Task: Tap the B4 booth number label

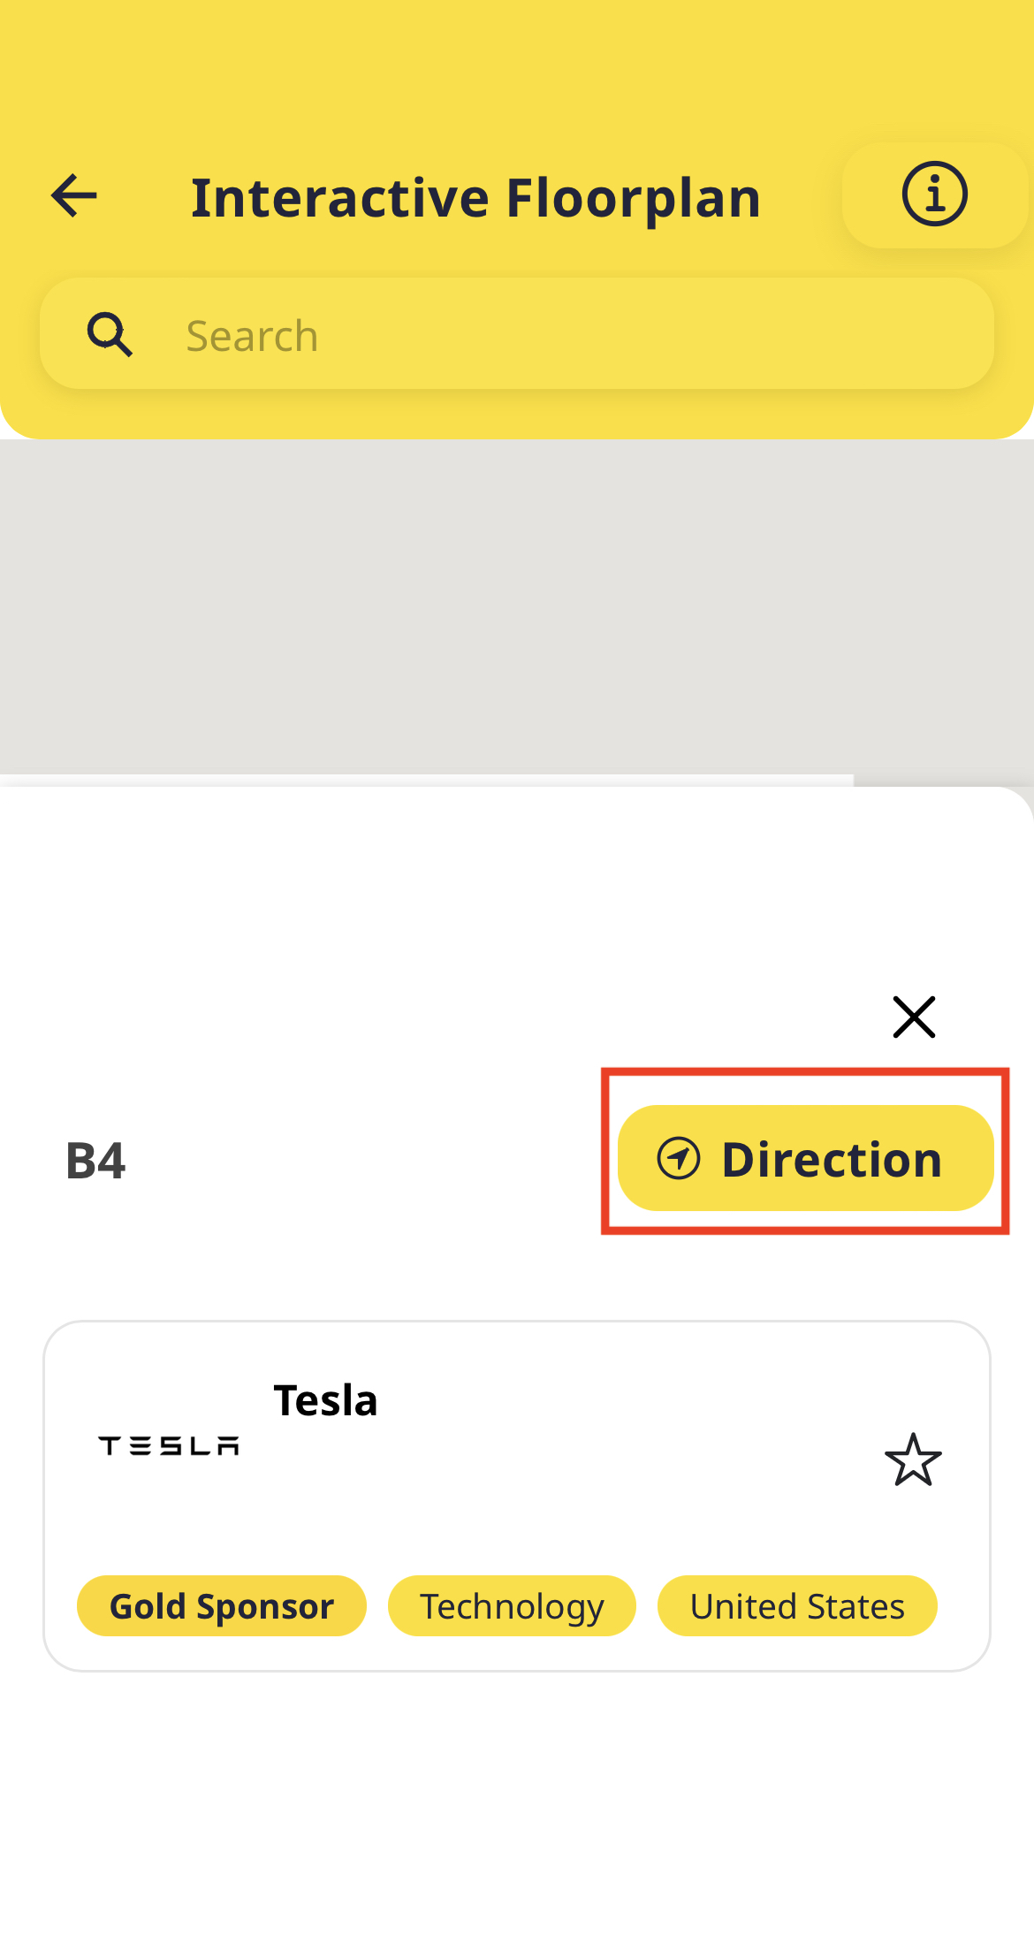Action: tap(95, 1160)
